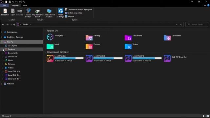
Task: Go up one folder level
Action: [14, 25]
